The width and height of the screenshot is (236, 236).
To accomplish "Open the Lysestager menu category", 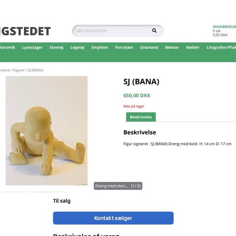I will coord(32,48).
